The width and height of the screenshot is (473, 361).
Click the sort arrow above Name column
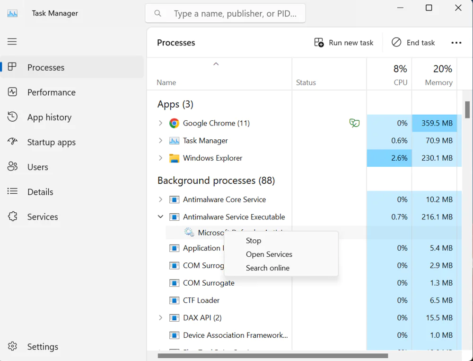pyautogui.click(x=216, y=64)
